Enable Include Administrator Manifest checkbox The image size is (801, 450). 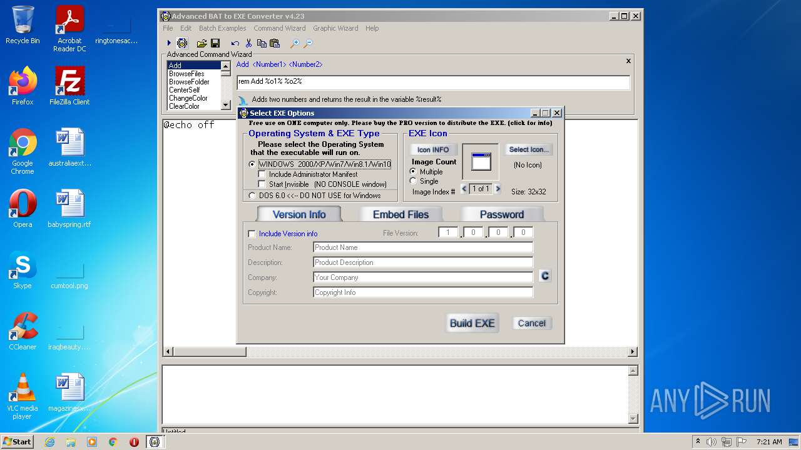click(262, 174)
